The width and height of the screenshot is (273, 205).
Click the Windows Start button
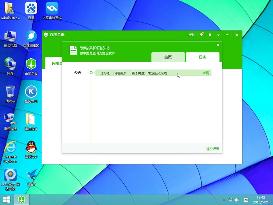pyautogui.click(x=7, y=200)
